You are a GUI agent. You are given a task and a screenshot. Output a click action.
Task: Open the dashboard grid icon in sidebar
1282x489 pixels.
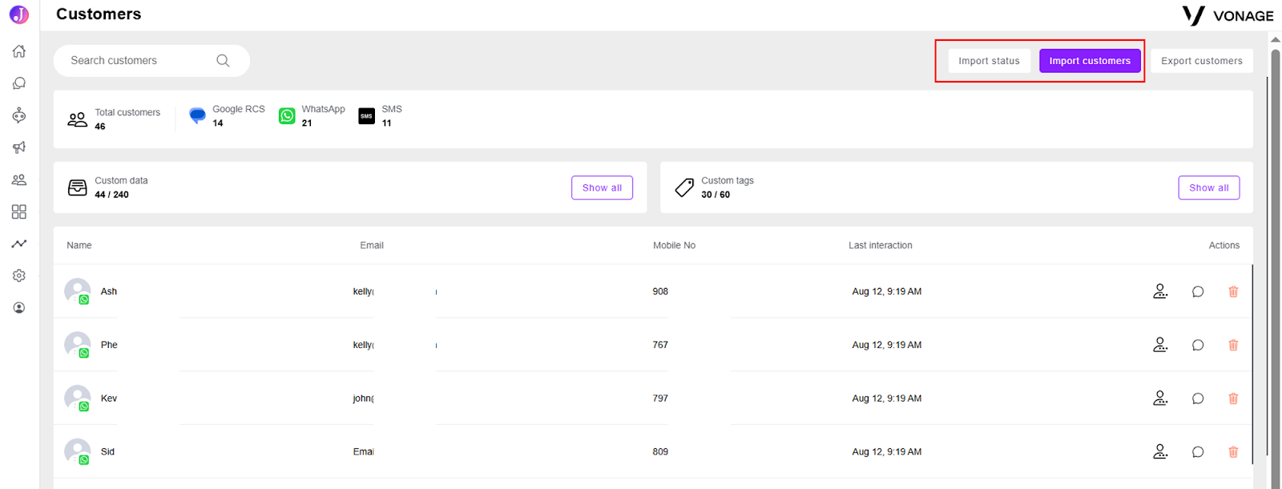(x=19, y=212)
